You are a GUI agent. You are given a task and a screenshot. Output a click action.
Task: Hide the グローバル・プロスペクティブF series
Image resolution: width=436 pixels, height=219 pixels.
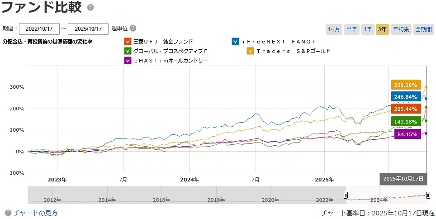coord(127,51)
